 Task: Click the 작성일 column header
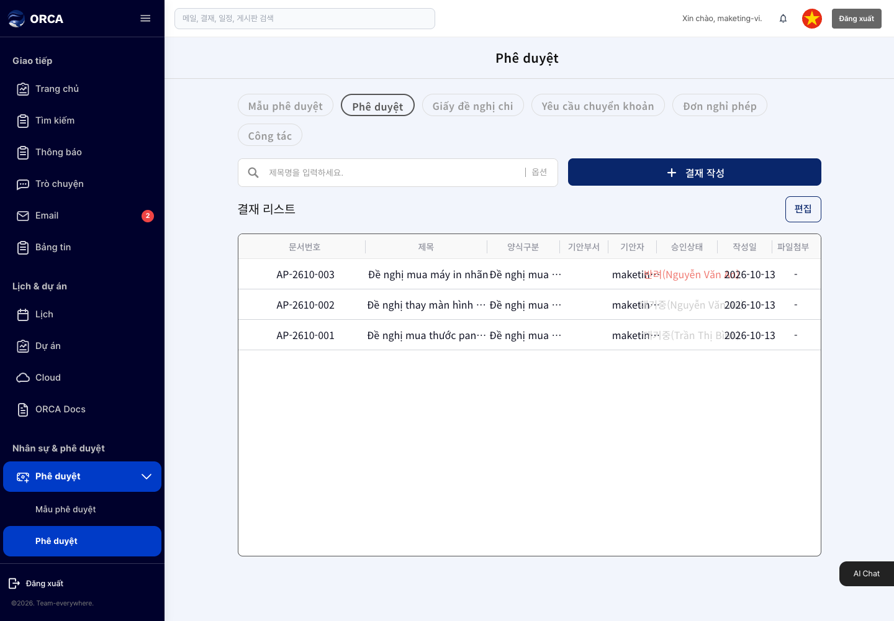[x=745, y=247]
